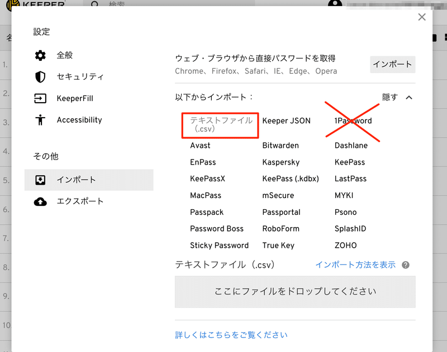Viewport: 447px width, 352px height.
Task: Select the インポート menu item
Action: (x=89, y=180)
